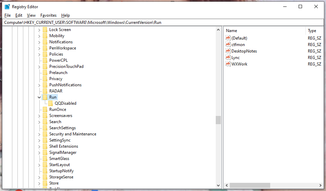Image resolution: width=326 pixels, height=191 pixels.
Task: Expand the PushNotifications key
Action: 39,85
